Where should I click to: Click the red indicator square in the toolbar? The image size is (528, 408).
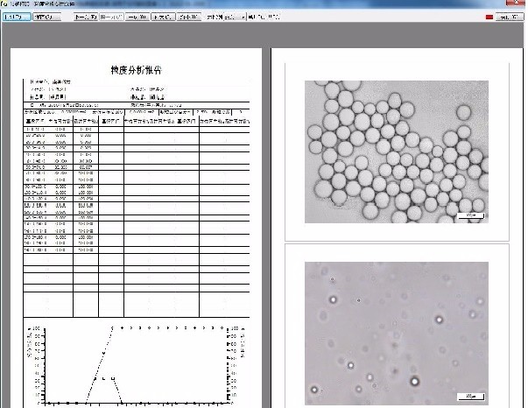(x=489, y=16)
